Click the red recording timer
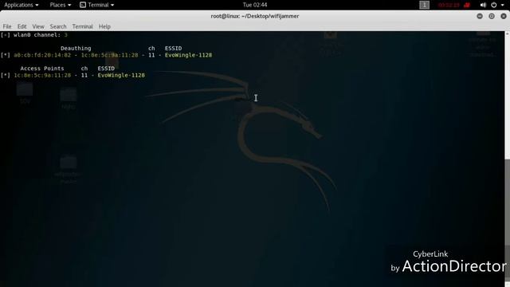Screen dimensions: 510x287 click(449, 5)
